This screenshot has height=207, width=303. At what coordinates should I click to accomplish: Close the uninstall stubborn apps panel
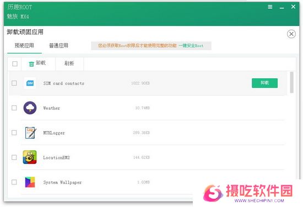click(x=291, y=34)
